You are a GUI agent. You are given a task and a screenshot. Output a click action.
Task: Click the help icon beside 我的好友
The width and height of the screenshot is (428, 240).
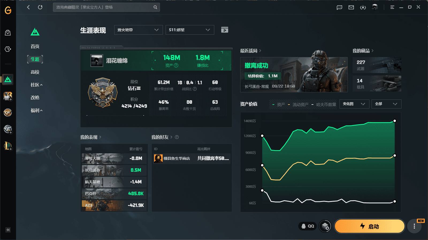177,137
